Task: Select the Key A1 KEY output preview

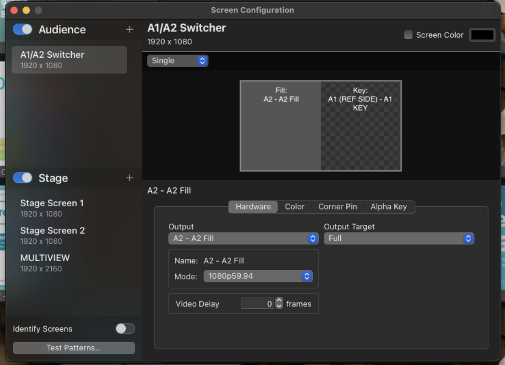Action: coord(361,126)
